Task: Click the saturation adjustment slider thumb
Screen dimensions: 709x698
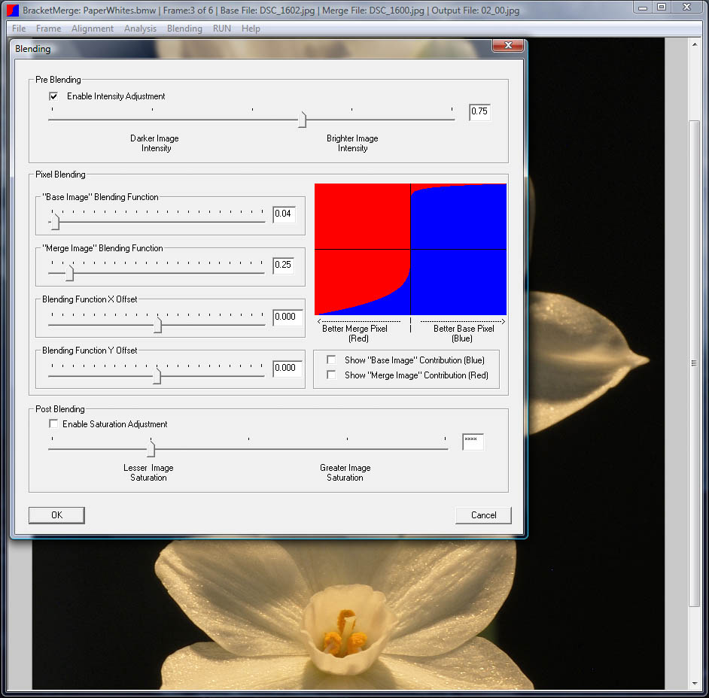Action: click(151, 448)
